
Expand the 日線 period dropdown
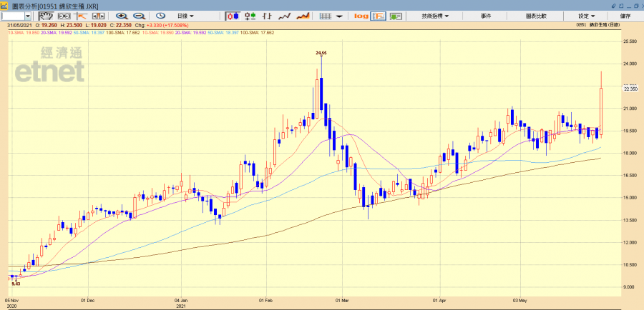185,16
